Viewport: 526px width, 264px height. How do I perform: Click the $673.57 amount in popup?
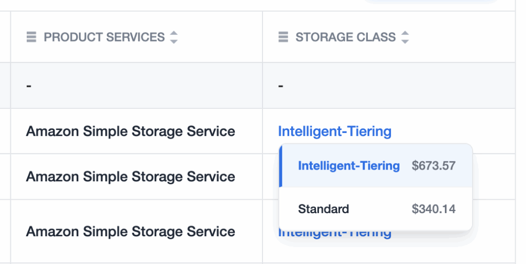(x=434, y=166)
